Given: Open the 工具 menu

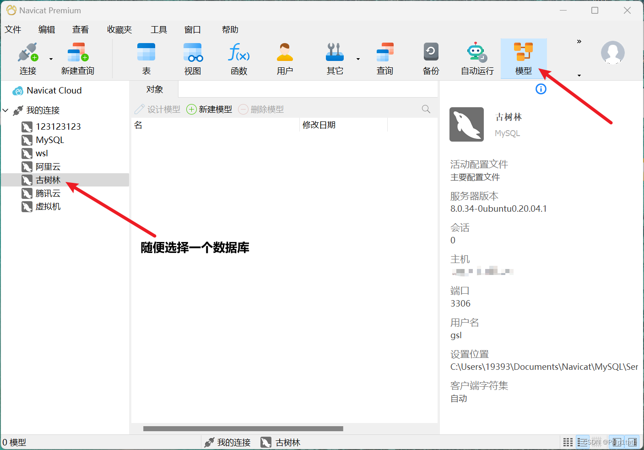Looking at the screenshot, I should [x=159, y=30].
